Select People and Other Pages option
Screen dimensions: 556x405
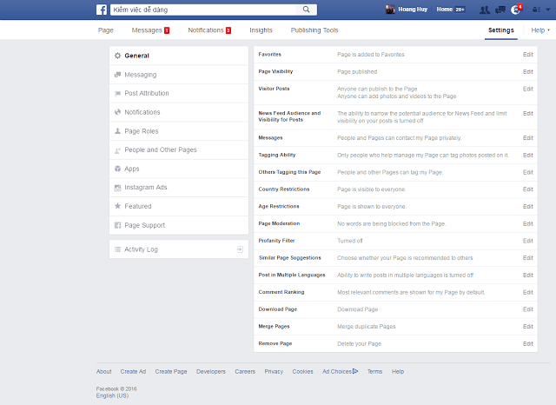pyautogui.click(x=179, y=149)
